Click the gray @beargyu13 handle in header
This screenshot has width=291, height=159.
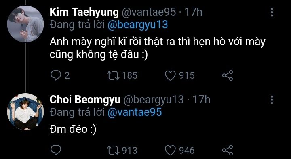click(154, 100)
